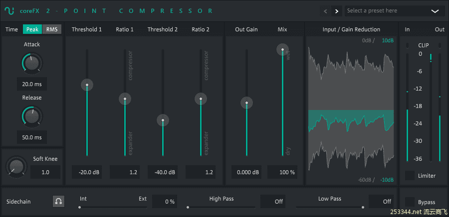Screen dimensions: 449x217
Task: Click the CLIP label
Action: 424,45
